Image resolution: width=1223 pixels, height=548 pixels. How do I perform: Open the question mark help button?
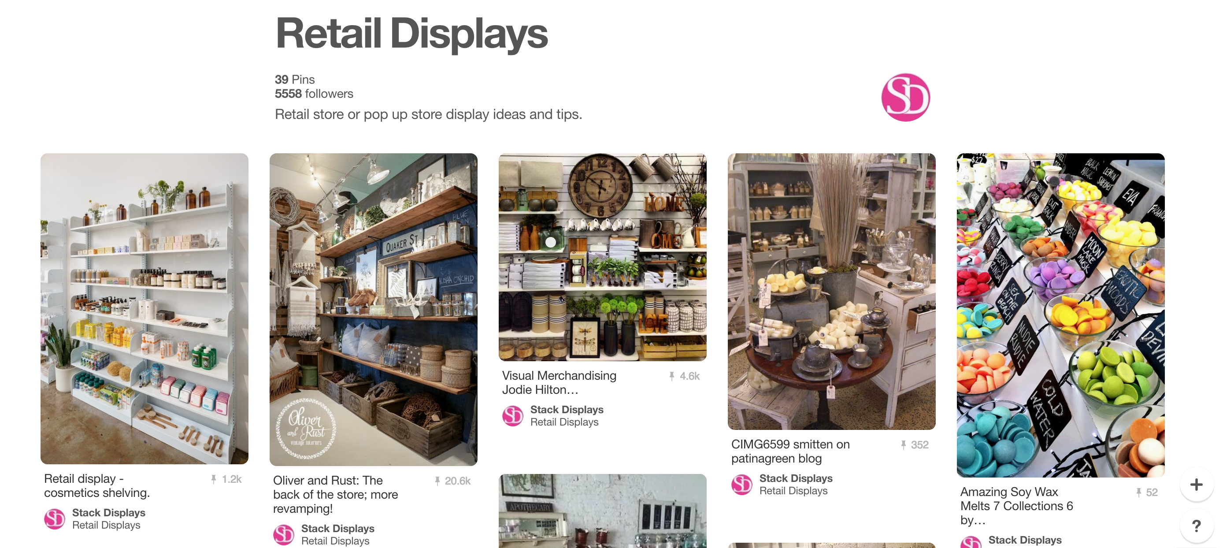1197,526
